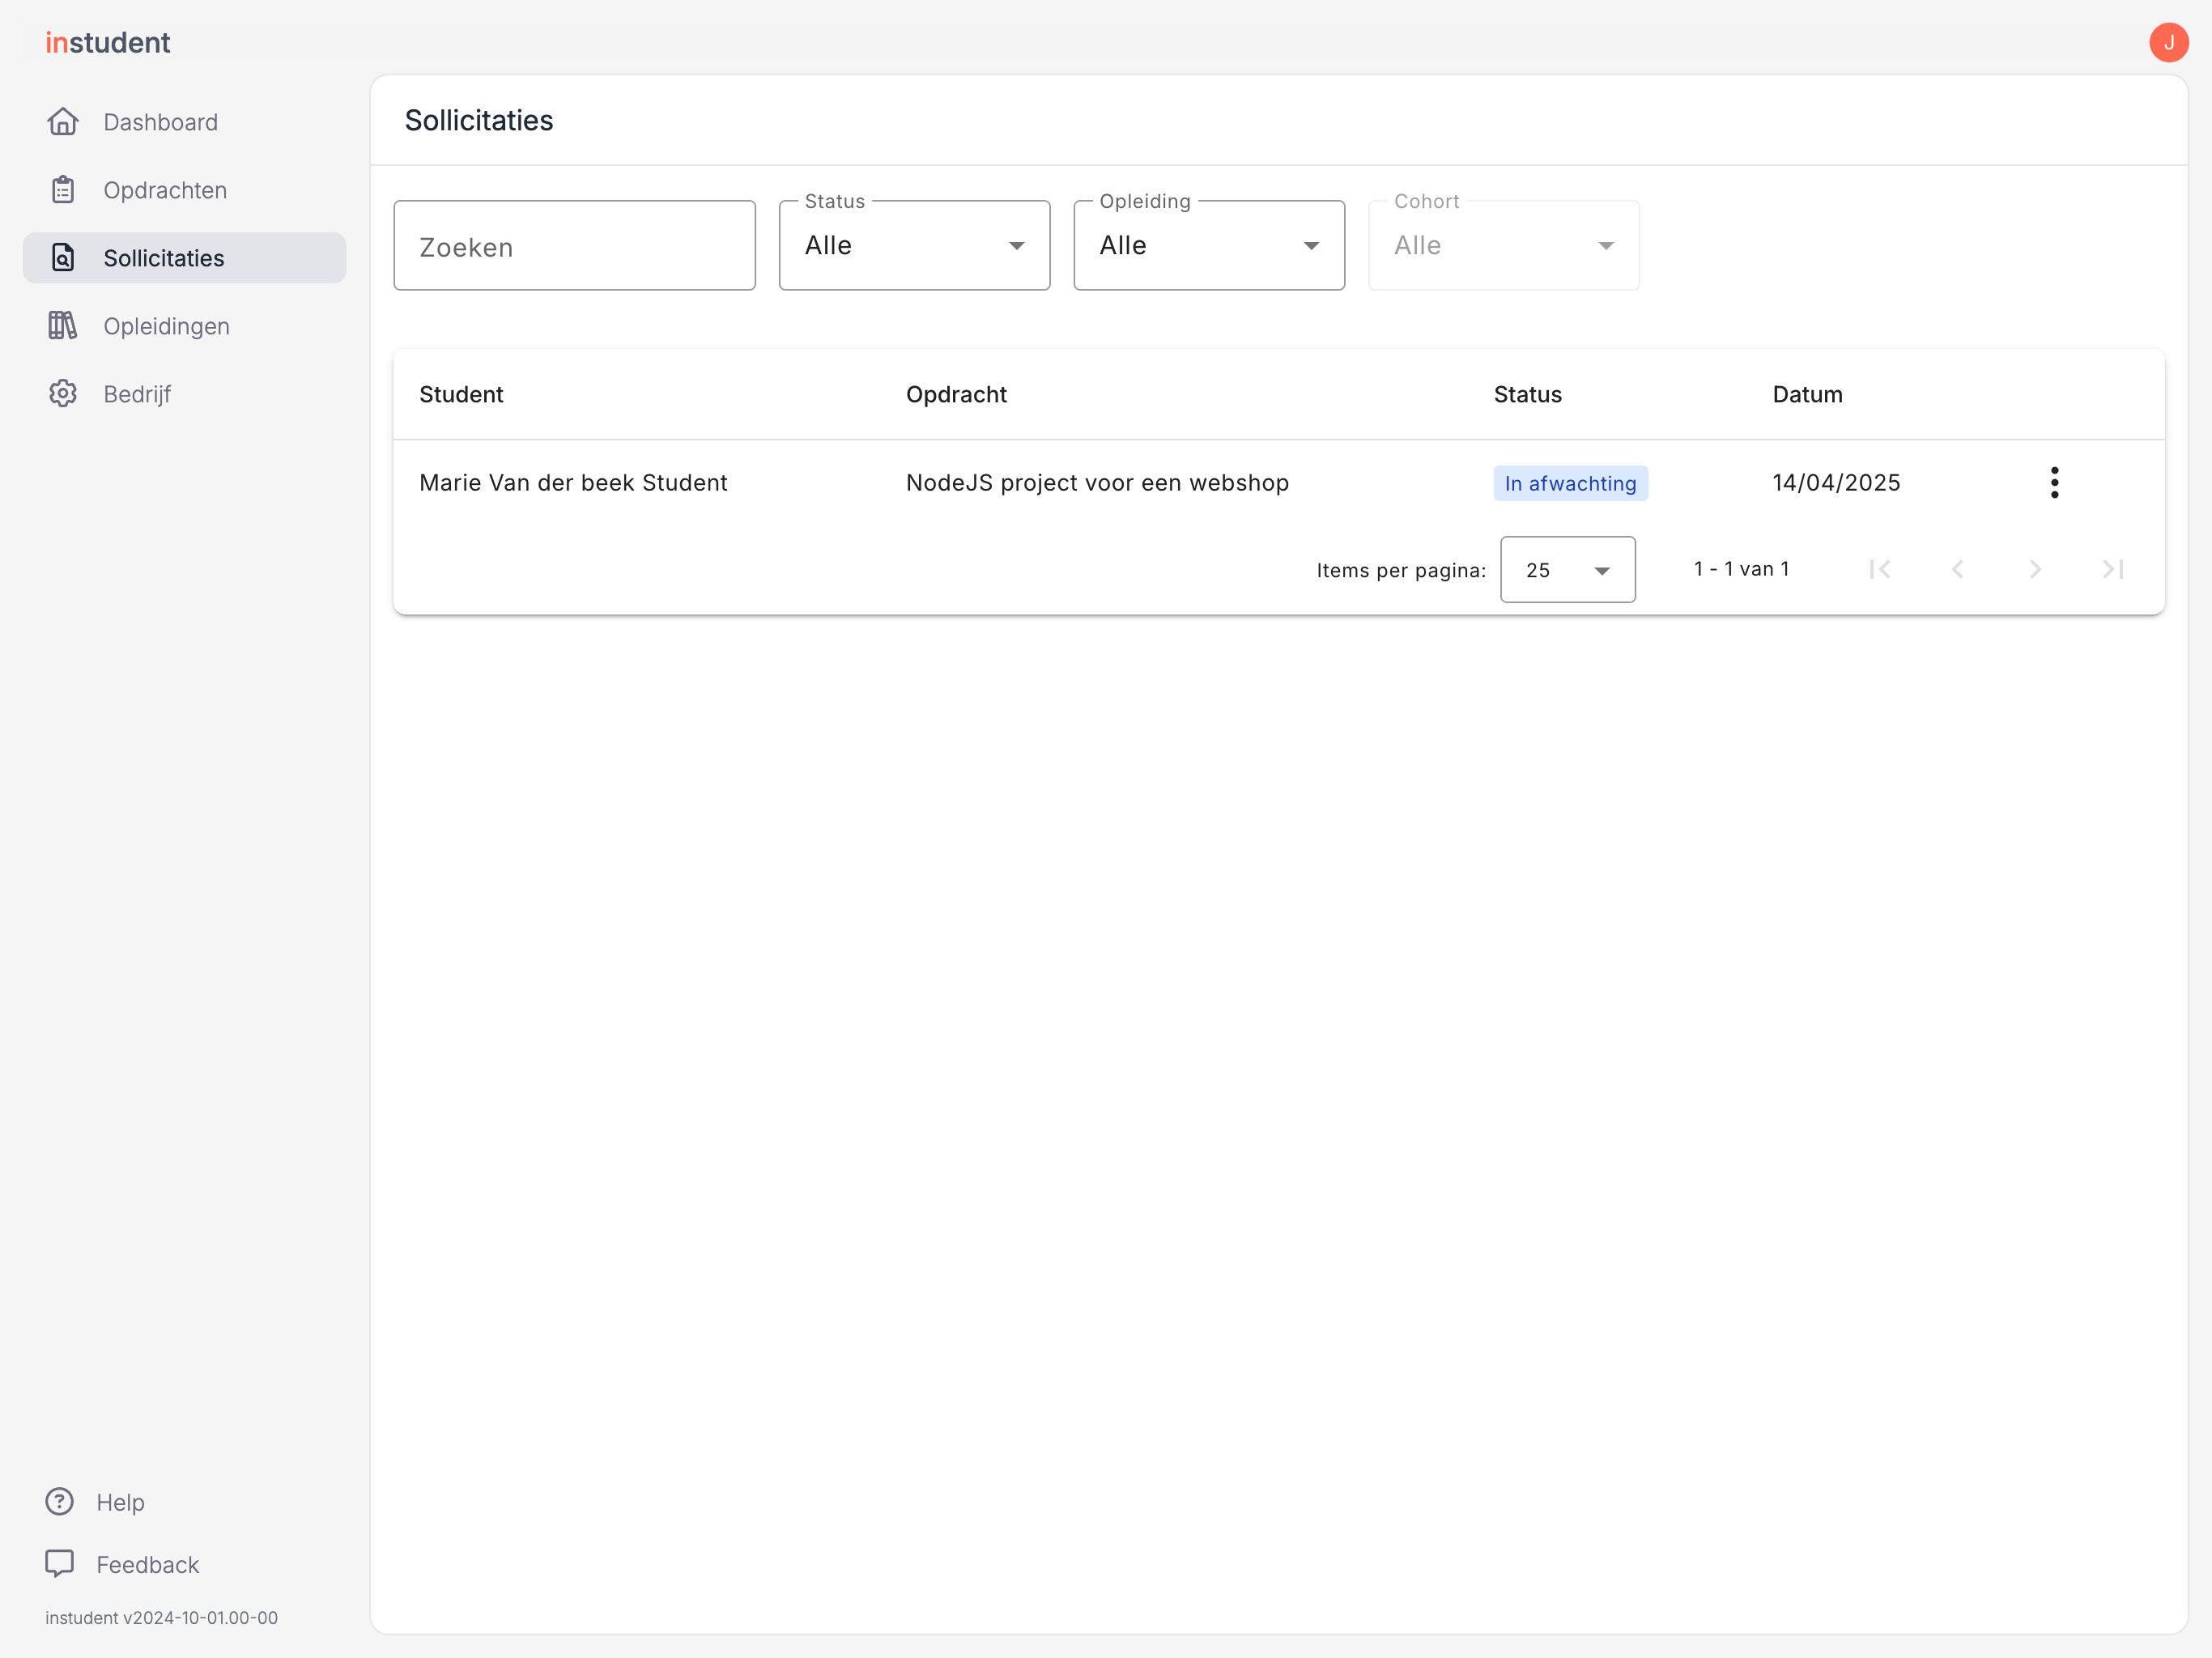Click the In afwachting status badge
This screenshot has width=2212, height=1658.
coord(1570,484)
